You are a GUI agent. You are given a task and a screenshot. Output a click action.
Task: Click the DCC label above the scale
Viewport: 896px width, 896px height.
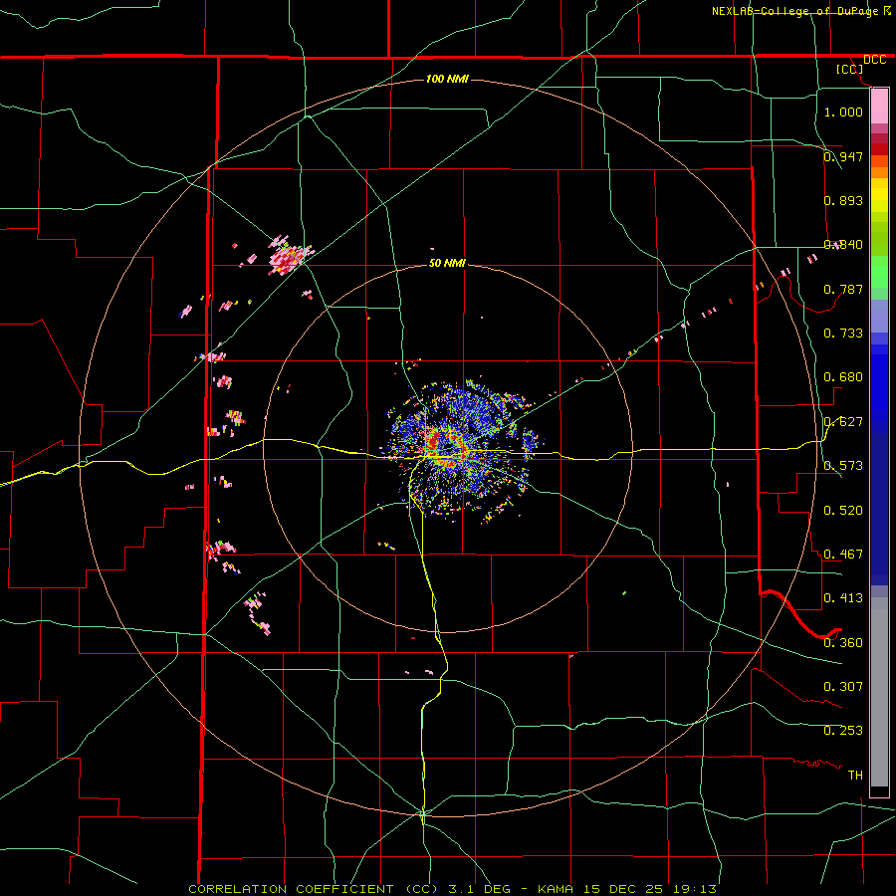(875, 60)
